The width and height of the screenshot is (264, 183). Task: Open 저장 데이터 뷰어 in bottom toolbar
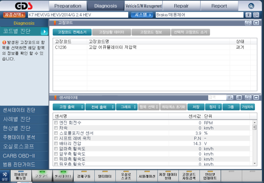[x=168, y=176]
